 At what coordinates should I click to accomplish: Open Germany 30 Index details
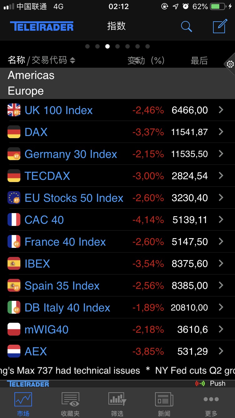pos(71,154)
